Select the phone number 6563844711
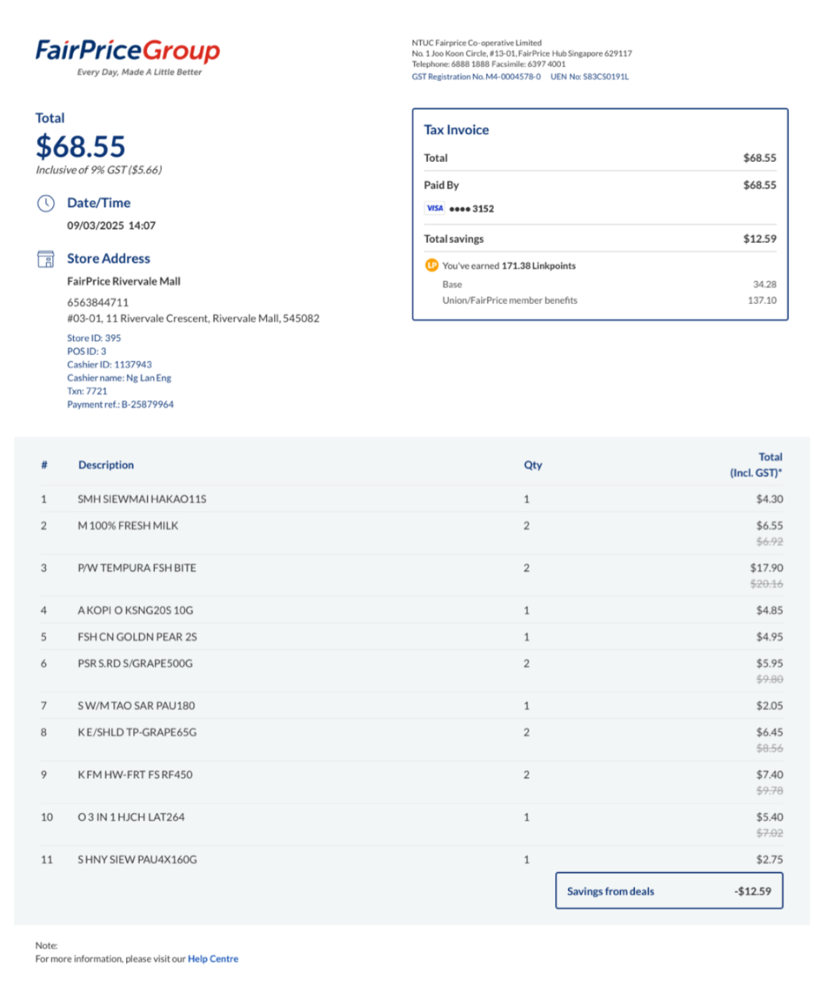827x984 pixels. 98,302
